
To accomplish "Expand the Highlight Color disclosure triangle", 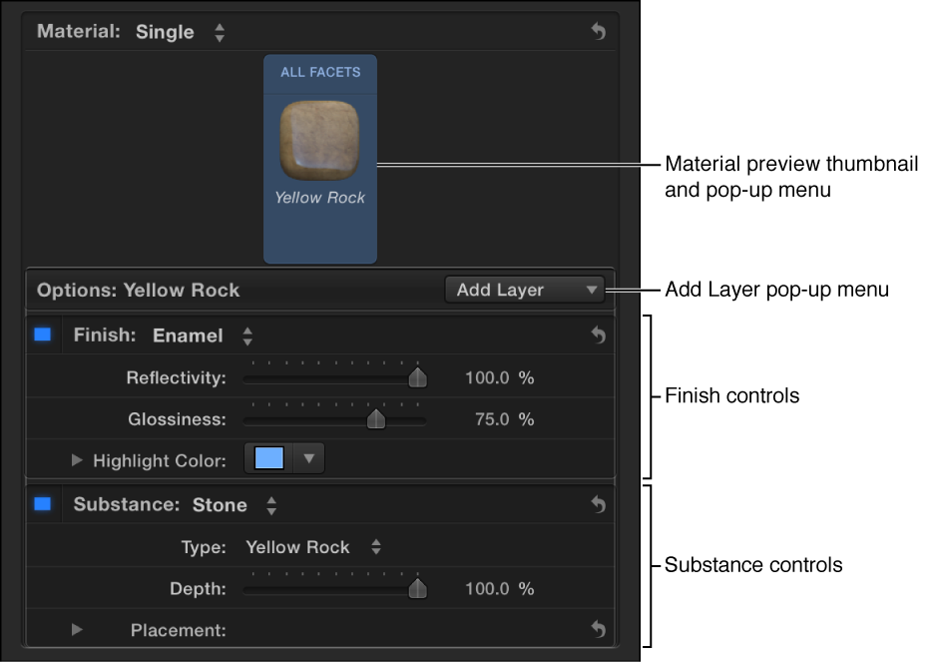I will (77, 460).
